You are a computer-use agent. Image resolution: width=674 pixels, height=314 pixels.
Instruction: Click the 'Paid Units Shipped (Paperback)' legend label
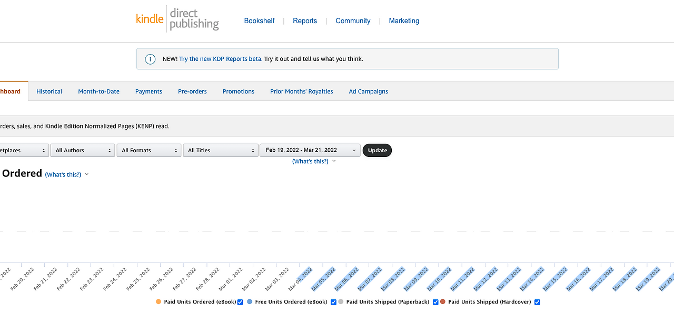click(x=388, y=302)
